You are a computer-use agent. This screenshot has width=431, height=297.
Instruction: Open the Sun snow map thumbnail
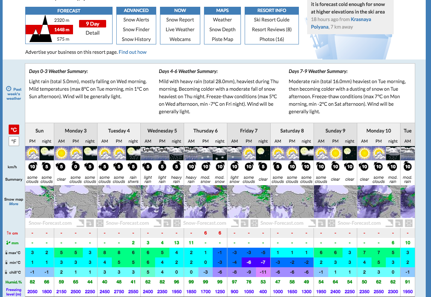pyautogui.click(x=40, y=201)
